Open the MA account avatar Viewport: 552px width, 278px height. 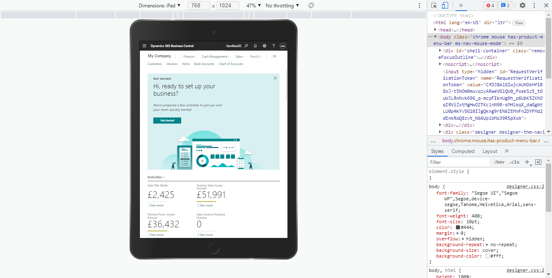(x=282, y=46)
